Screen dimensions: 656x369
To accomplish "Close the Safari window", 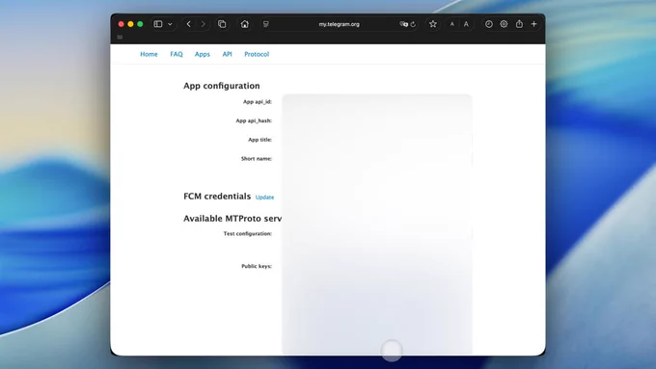I will click(121, 24).
